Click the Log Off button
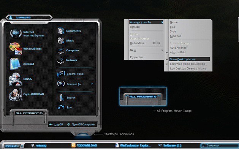Viewport: 239px width, 149px height. pos(56,124)
